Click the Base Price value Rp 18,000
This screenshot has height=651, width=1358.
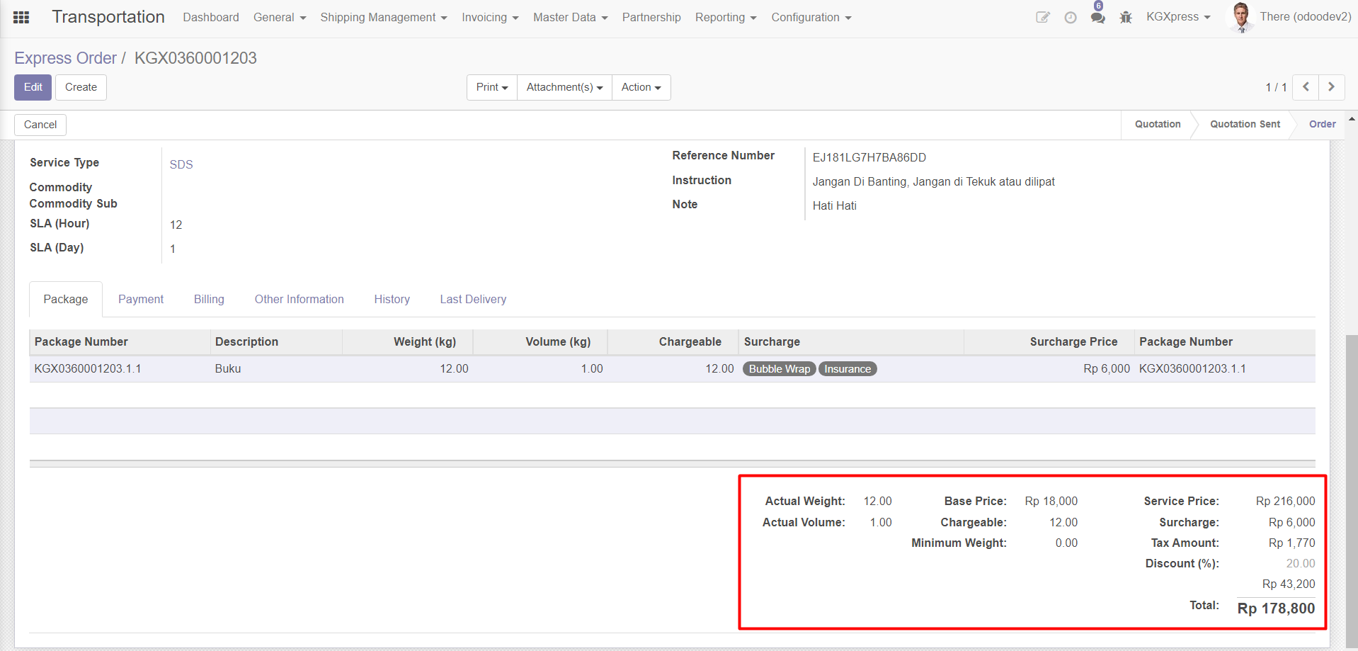(1051, 502)
